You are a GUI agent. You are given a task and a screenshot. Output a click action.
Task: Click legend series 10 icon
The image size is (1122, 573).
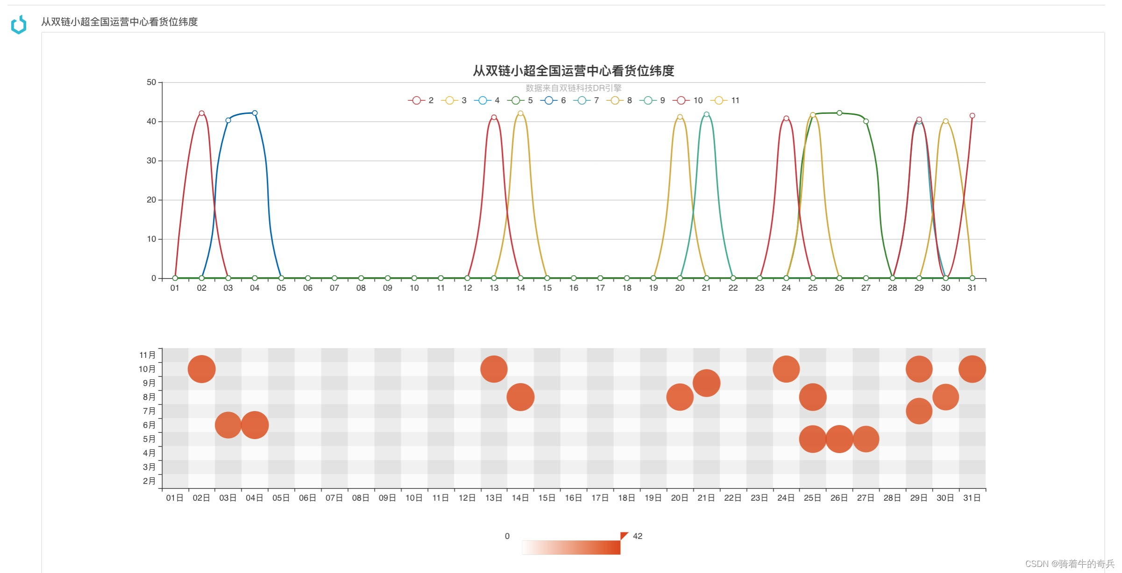point(681,100)
